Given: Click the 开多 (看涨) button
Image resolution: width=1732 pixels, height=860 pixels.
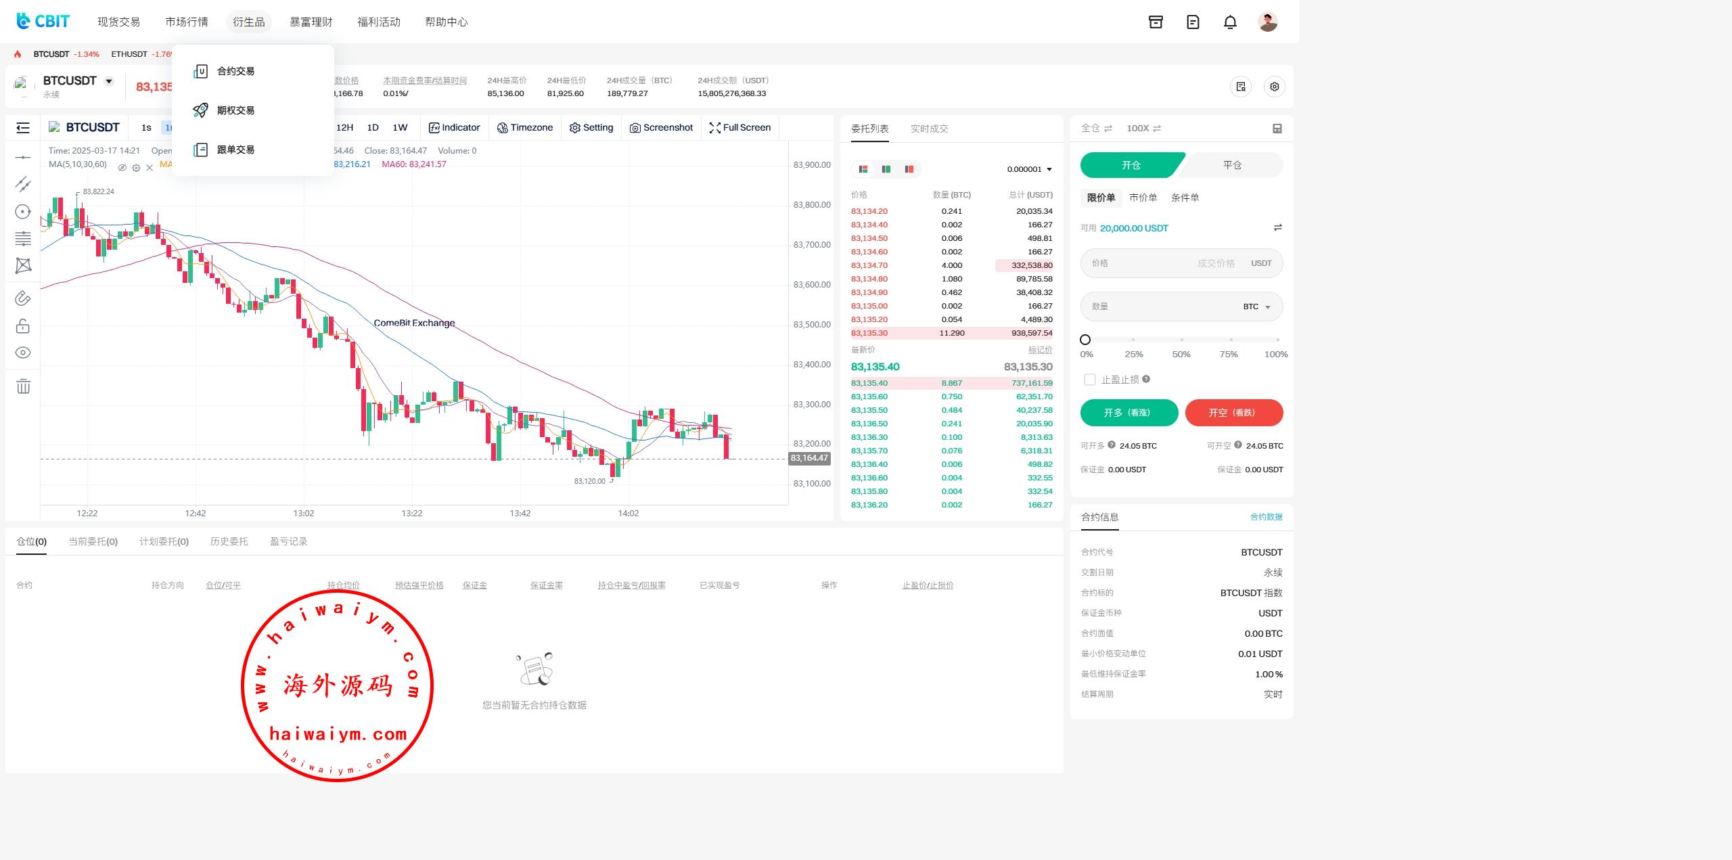Looking at the screenshot, I should (1129, 413).
